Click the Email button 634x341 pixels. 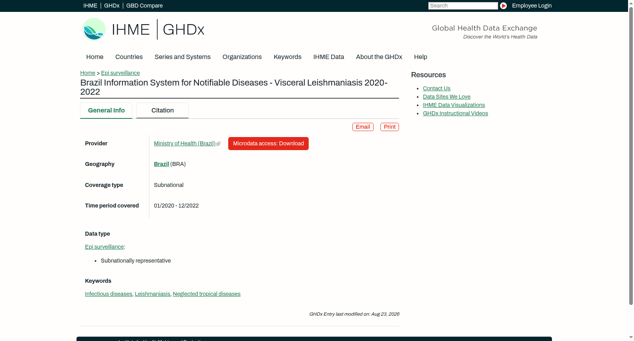[x=363, y=127]
